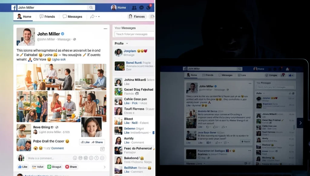310x176 pixels.
Task: Click the Facebook logo on the dark laptop screen
Action: [185, 69]
